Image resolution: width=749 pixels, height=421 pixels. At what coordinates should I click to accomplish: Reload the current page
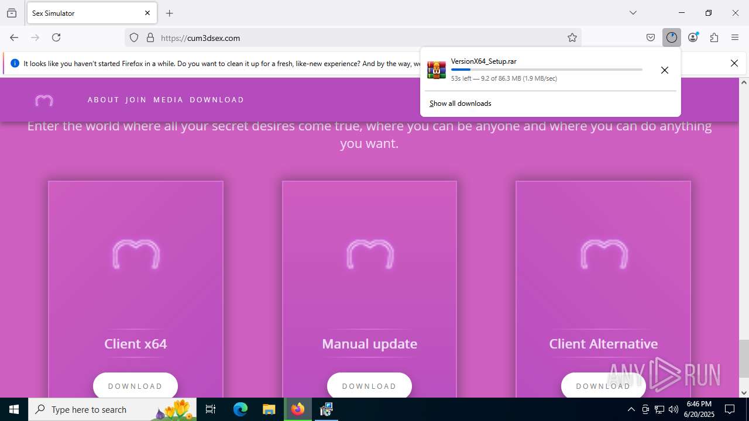coord(56,37)
